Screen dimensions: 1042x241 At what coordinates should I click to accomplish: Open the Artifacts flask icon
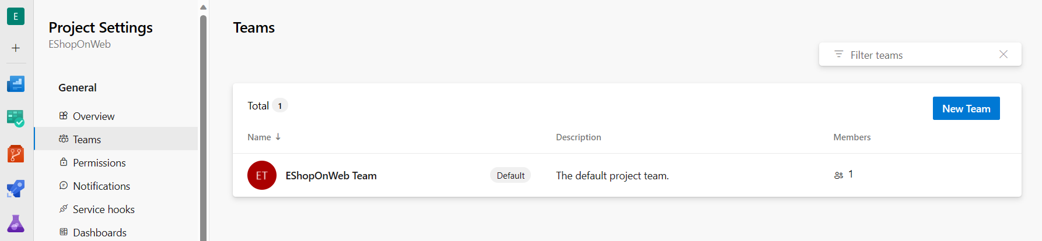point(16,224)
